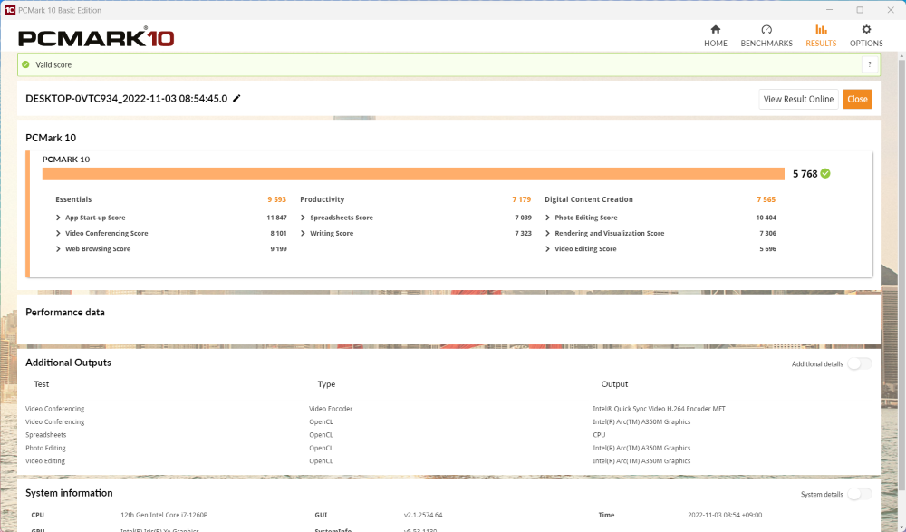
Task: Expand the Spreadsheets Score row
Action: (304, 218)
